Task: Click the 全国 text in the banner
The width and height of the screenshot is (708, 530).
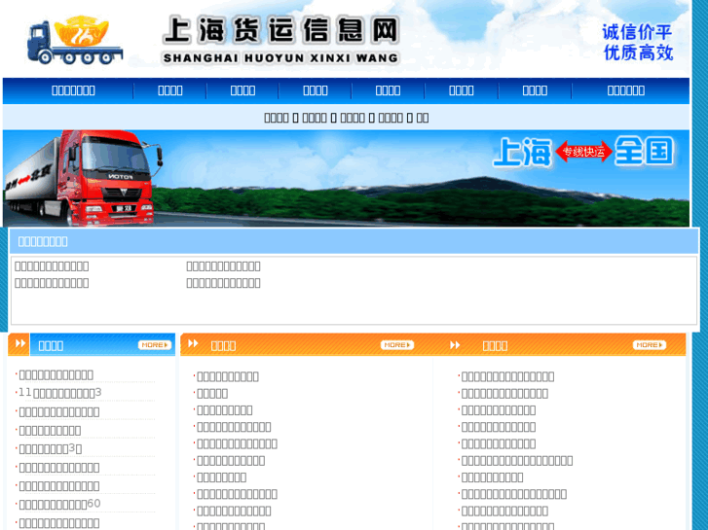Action: 645,151
